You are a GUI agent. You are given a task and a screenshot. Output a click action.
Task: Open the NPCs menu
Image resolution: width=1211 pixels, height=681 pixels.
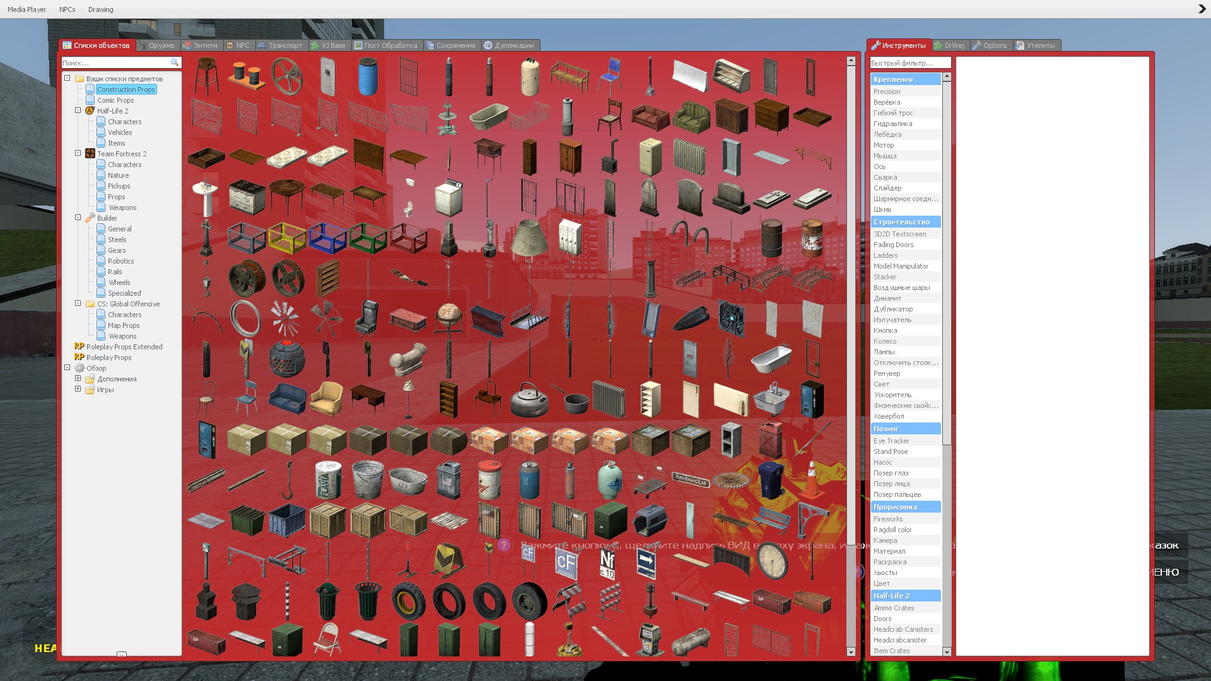click(67, 9)
